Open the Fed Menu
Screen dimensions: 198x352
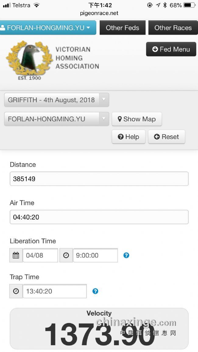pyautogui.click(x=171, y=49)
